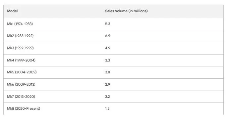The height and width of the screenshot is (119, 226).
Task: Click the text Mk8 in last row
Action: 11,108
